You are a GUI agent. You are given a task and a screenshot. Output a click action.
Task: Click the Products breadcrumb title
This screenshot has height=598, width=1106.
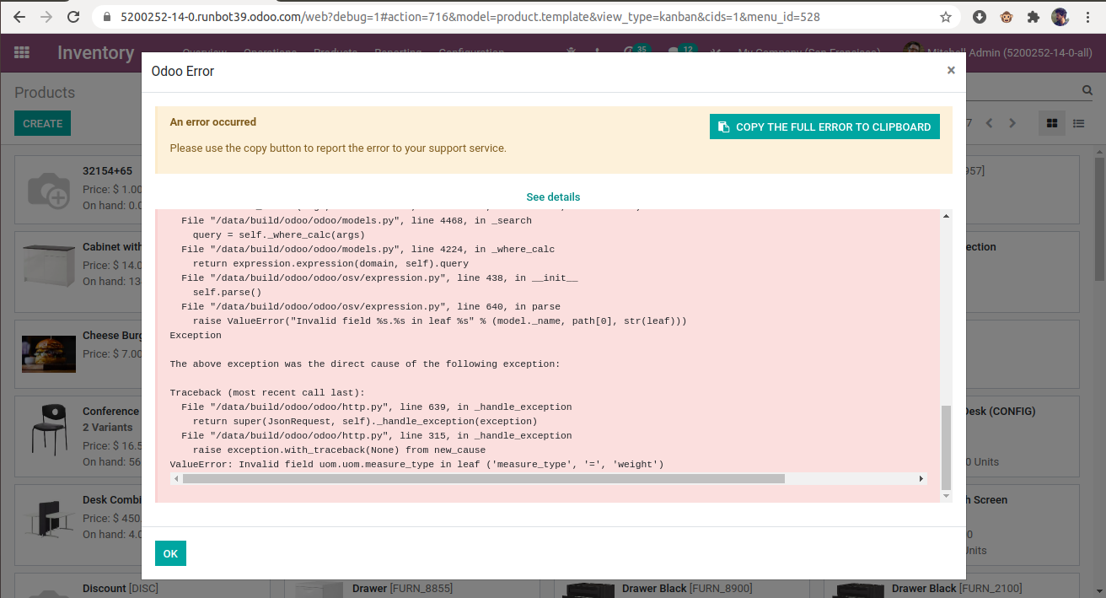pos(45,93)
